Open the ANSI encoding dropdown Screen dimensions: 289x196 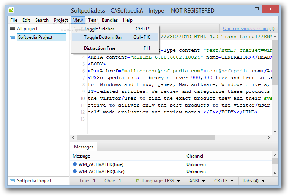click(x=197, y=181)
